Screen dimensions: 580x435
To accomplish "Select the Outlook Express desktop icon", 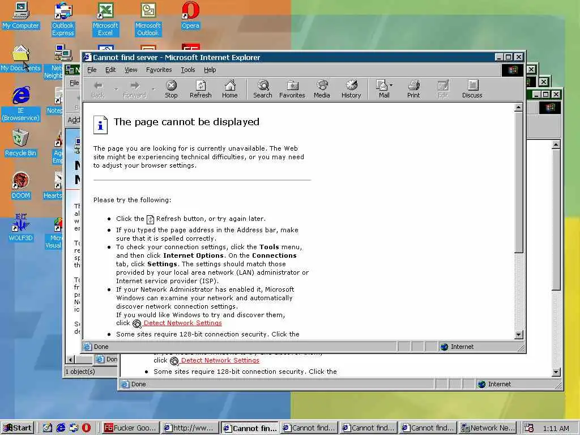I will [x=63, y=19].
